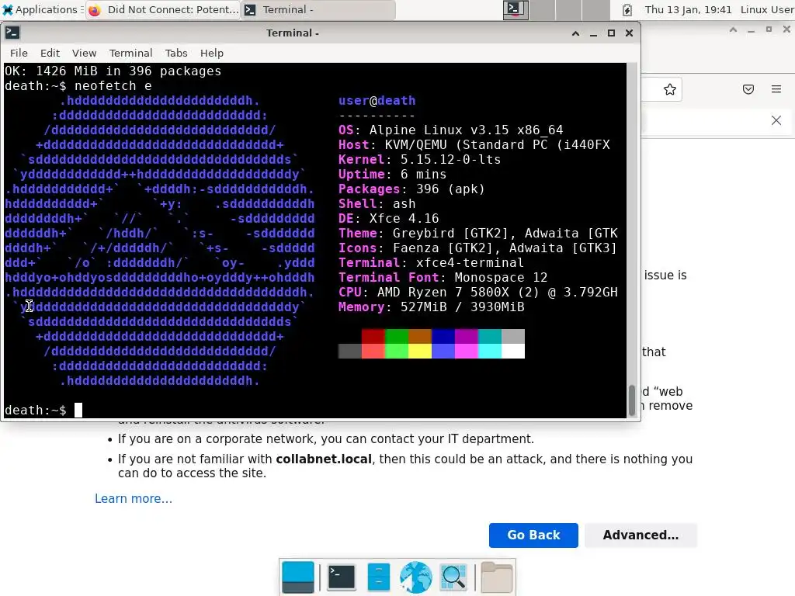Screen dimensions: 795x596
Task: Click the Save to Pocket icon in Firefox
Action: 748,90
